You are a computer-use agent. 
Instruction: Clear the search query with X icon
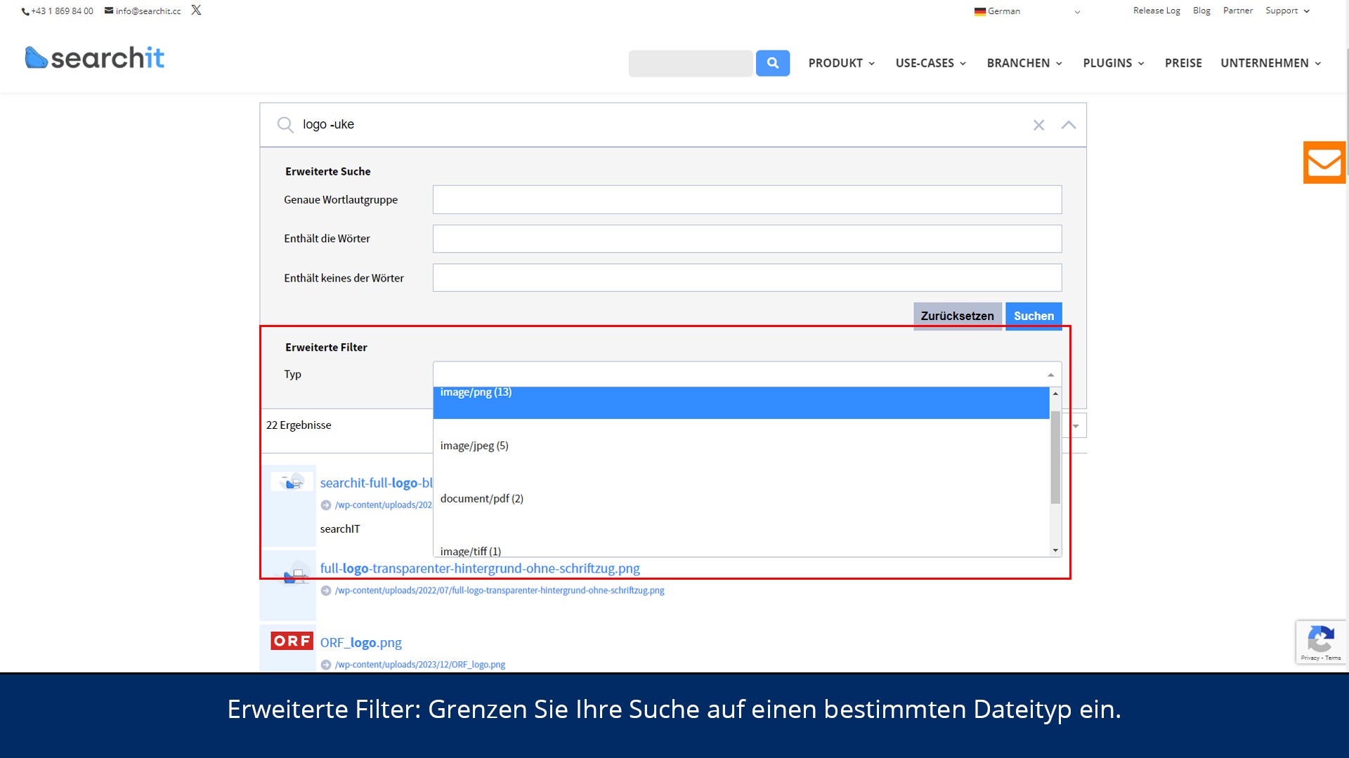[x=1038, y=125]
